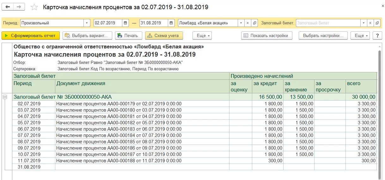385x180 pixels.
Task: Expand the Период type dropdown
Action: click(87, 23)
